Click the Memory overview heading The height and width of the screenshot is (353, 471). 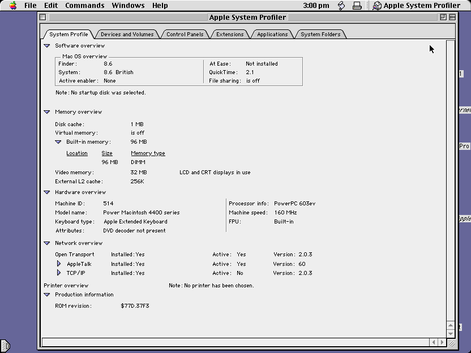pos(78,111)
